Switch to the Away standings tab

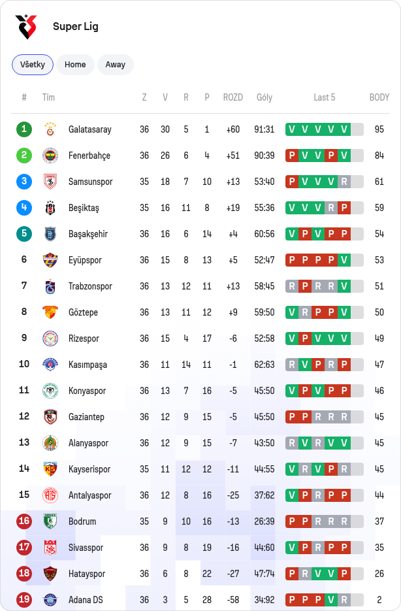[x=115, y=65]
